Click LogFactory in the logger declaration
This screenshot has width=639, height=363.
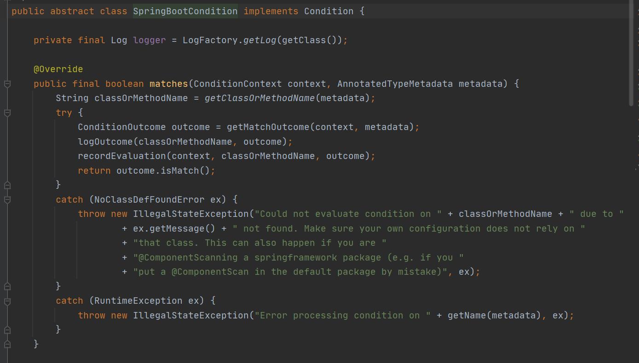(210, 40)
